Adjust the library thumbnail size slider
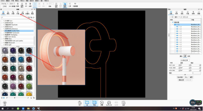 15,98
